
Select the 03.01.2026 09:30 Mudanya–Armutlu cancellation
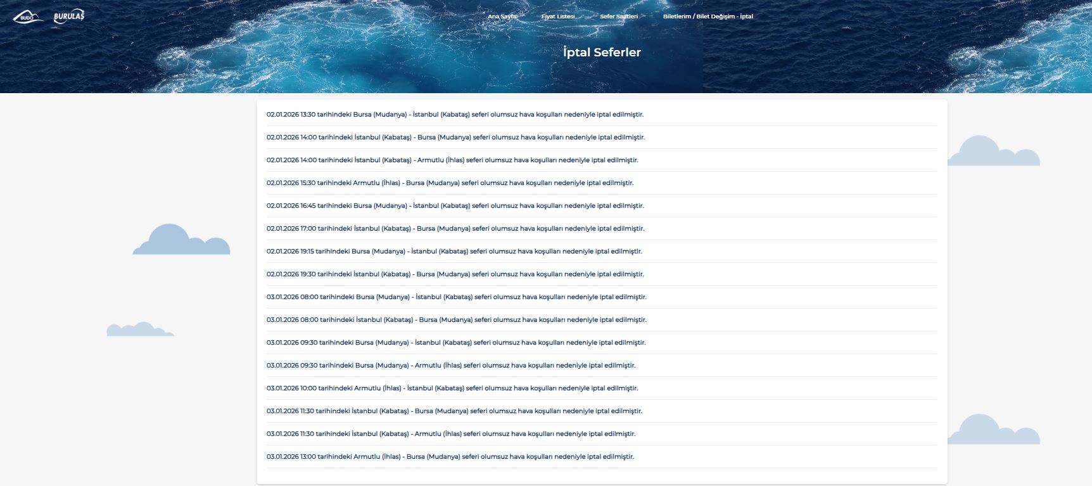[451, 366]
